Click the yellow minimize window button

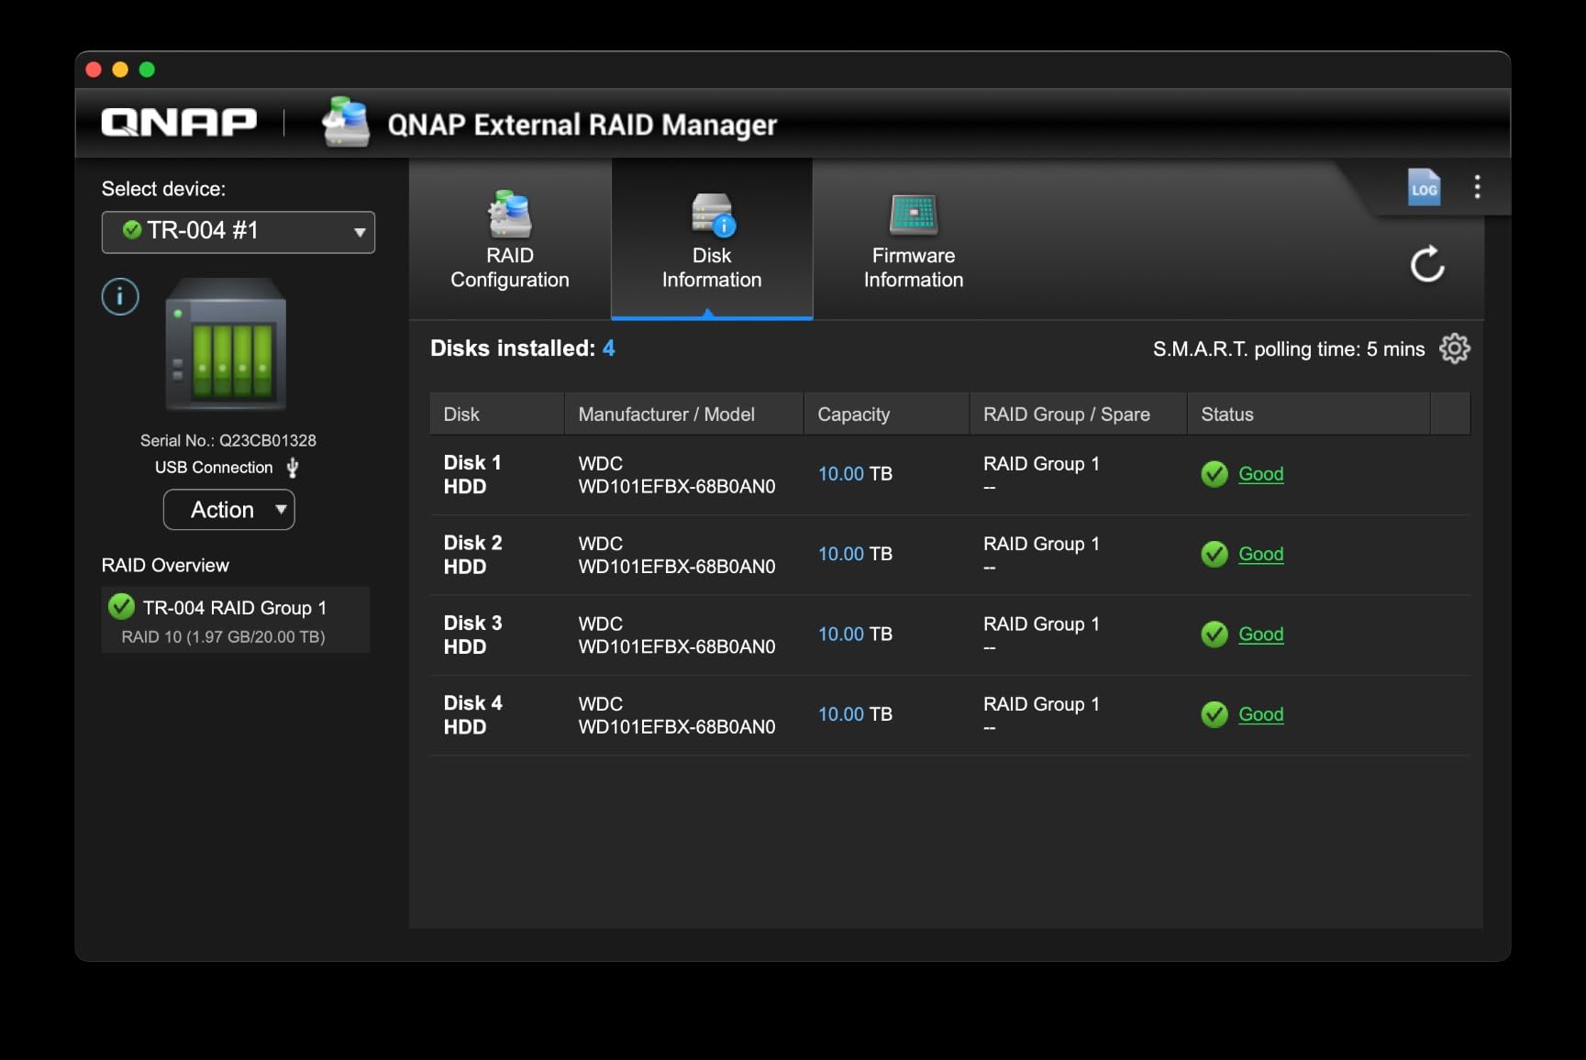120,70
